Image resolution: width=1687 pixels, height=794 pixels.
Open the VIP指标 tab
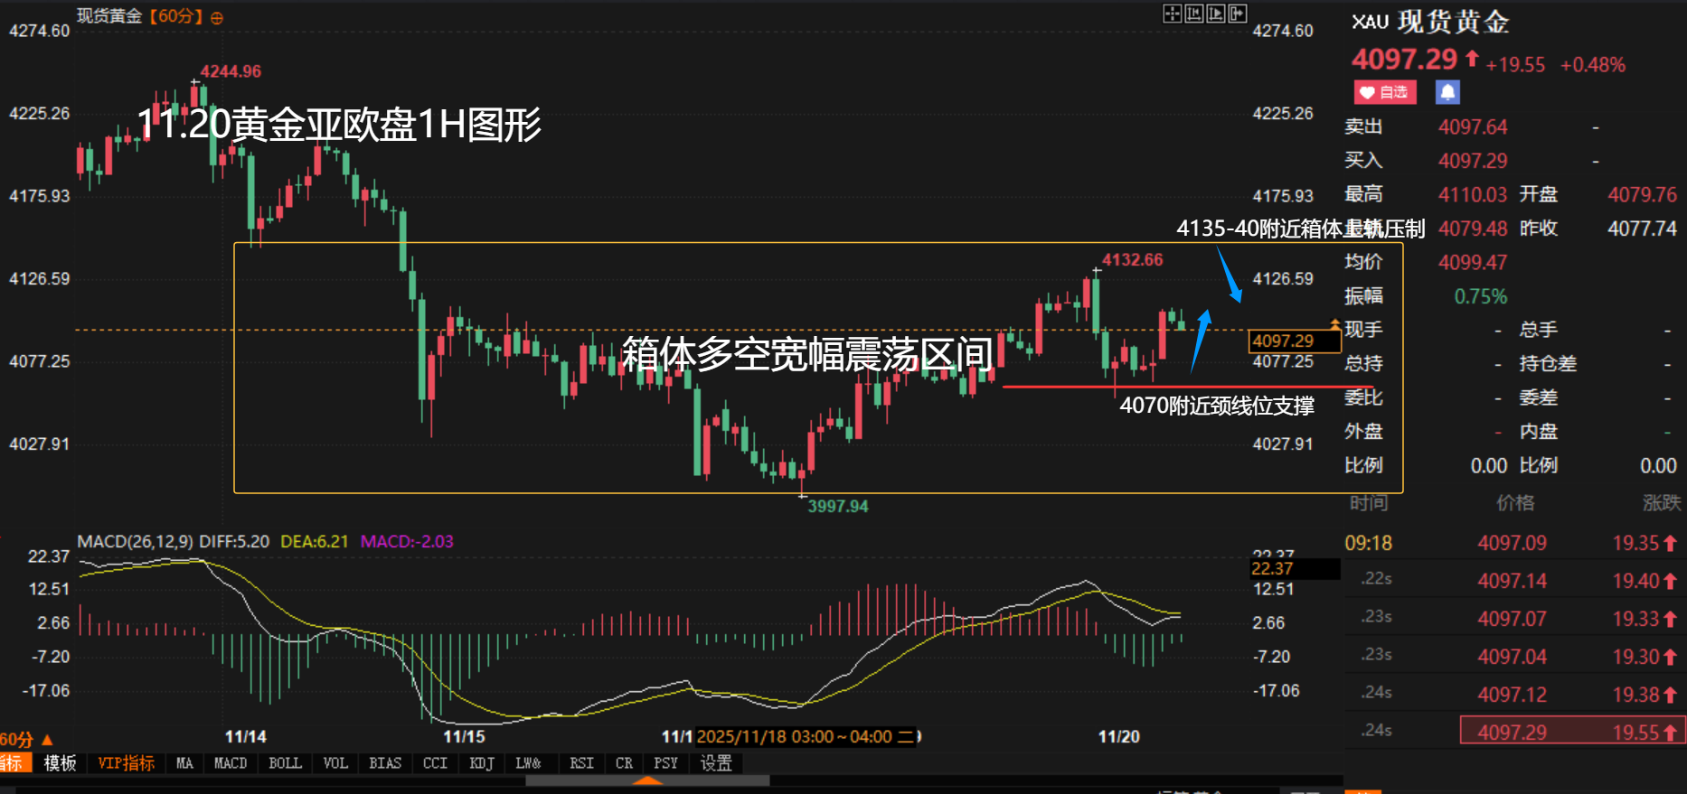click(126, 763)
